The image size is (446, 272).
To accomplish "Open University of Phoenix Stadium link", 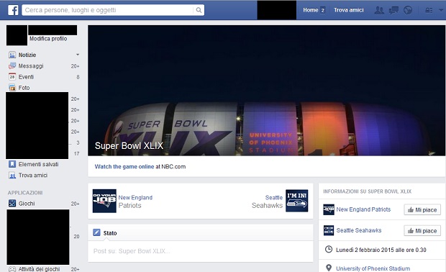I will 373,268.
